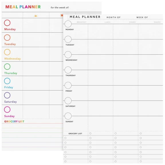Click the gray circle above MONDAY label
This screenshot has width=165, height=165.
click(68, 24)
